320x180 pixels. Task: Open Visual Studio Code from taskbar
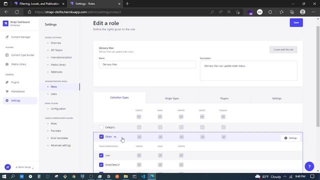pos(143,176)
